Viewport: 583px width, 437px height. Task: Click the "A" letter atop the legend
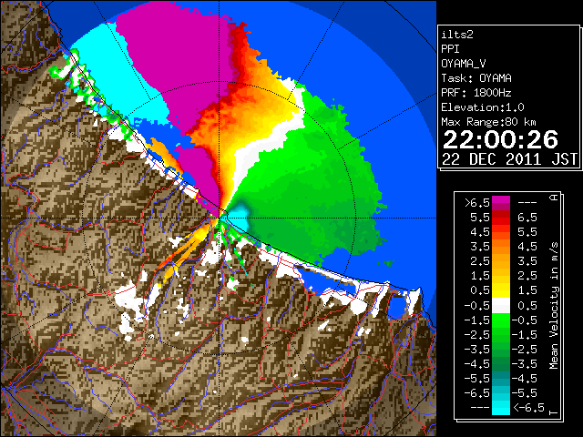pos(554,198)
